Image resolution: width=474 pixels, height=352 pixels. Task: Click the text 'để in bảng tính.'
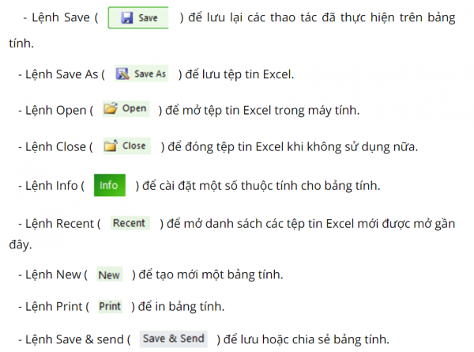coord(182,307)
